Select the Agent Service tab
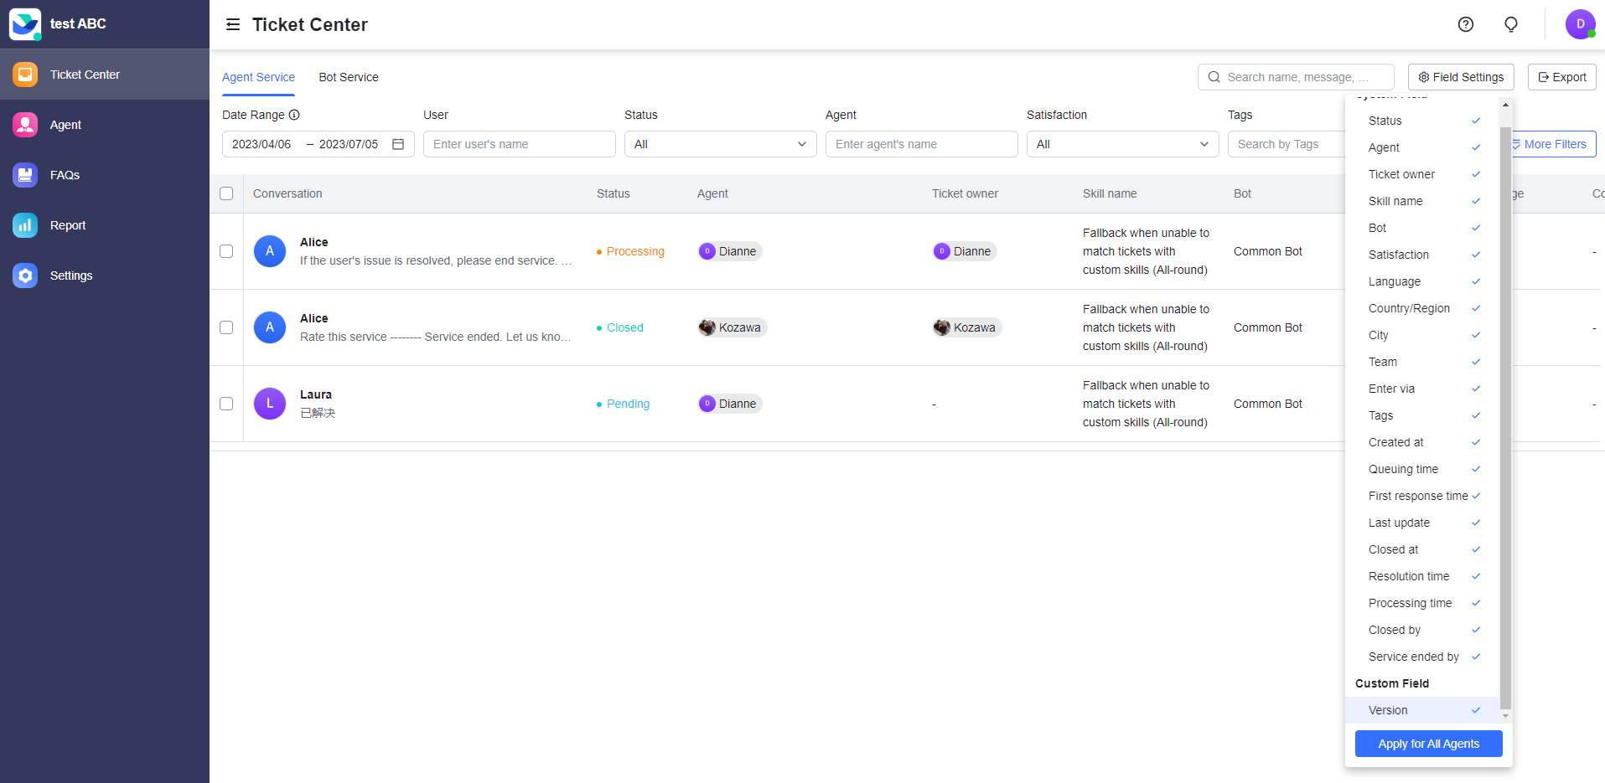Image resolution: width=1605 pixels, height=783 pixels. coord(258,77)
